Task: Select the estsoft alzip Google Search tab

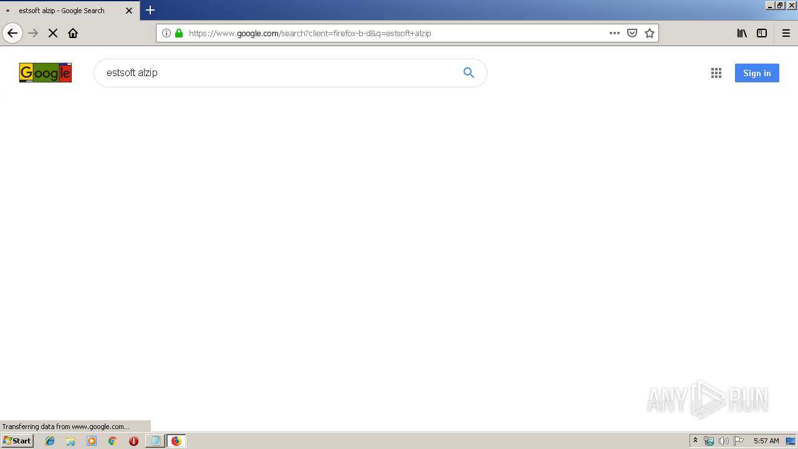Action: (x=70, y=11)
